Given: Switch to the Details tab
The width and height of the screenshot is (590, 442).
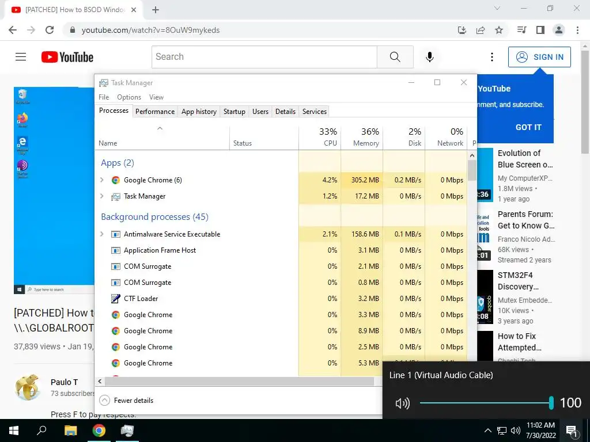Looking at the screenshot, I should 285,112.
